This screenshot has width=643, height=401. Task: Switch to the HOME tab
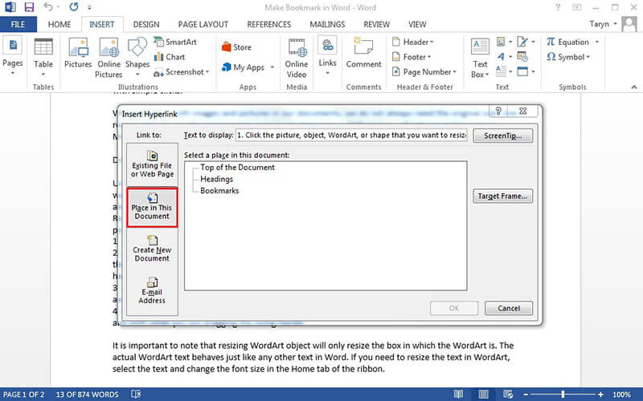(x=59, y=25)
